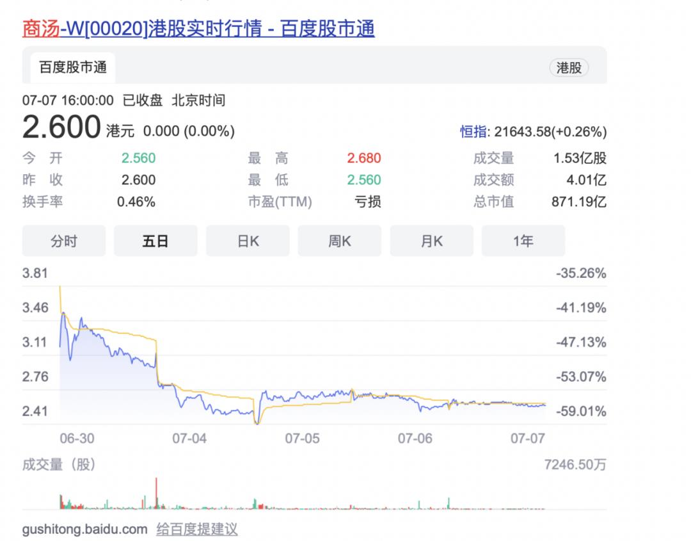
Task: Switch chart to 分时 view
Action: [64, 241]
